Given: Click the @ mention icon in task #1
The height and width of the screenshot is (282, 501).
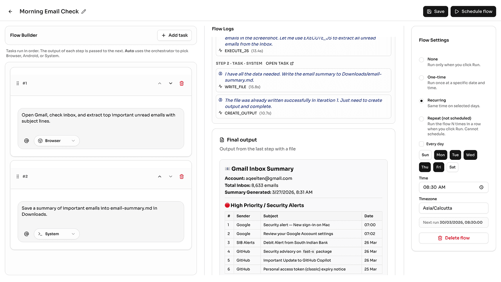Looking at the screenshot, I should pyautogui.click(x=27, y=141).
